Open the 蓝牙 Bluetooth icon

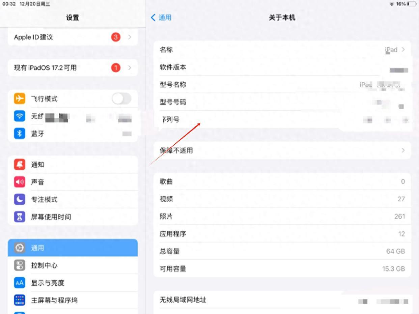pyautogui.click(x=20, y=134)
